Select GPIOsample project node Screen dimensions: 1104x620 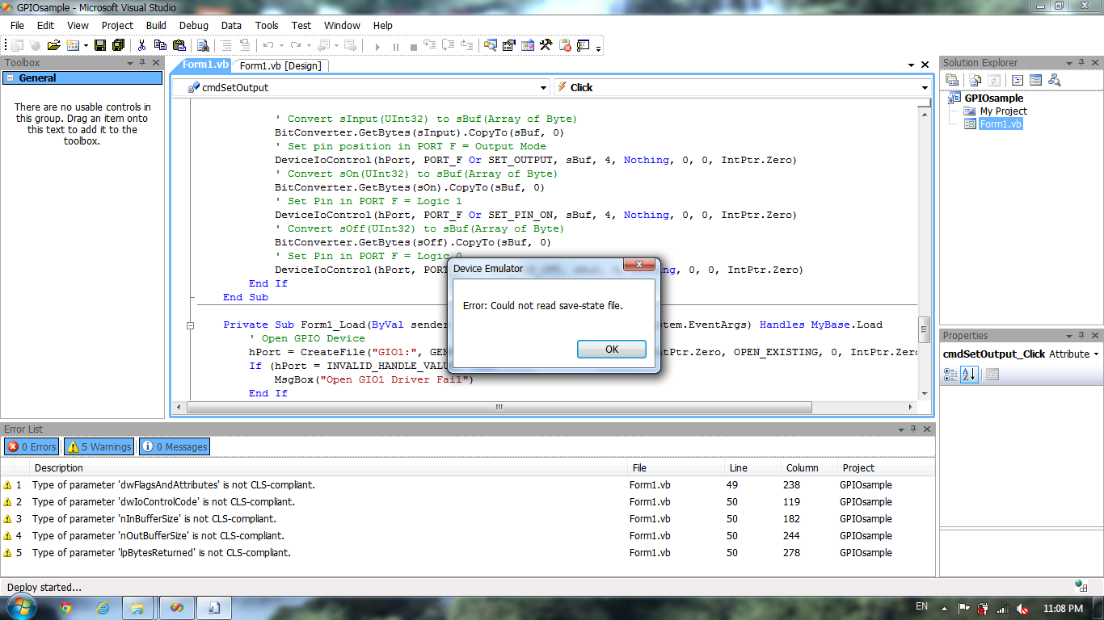(993, 98)
